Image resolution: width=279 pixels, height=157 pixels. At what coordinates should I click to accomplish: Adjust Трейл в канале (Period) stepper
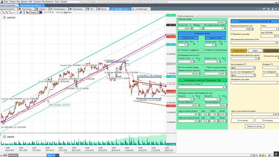coord(199,114)
